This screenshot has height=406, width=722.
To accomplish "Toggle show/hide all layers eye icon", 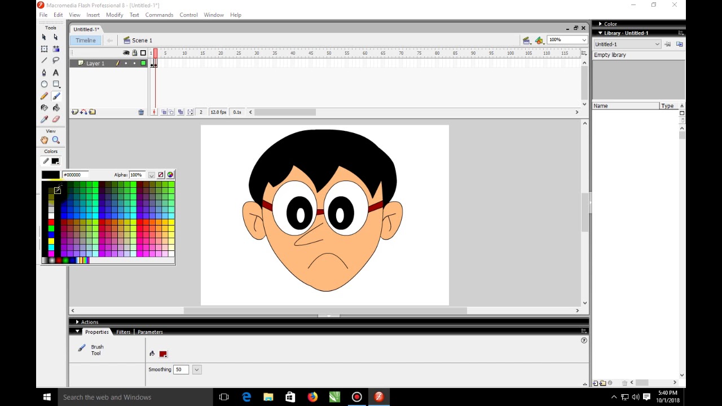I will tap(126, 53).
